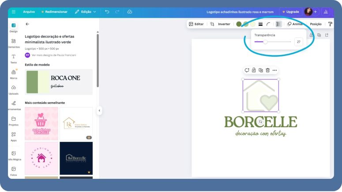The width and height of the screenshot is (342, 192).
Task: Open the Apps sidebar tab
Action: pyautogui.click(x=14, y=137)
